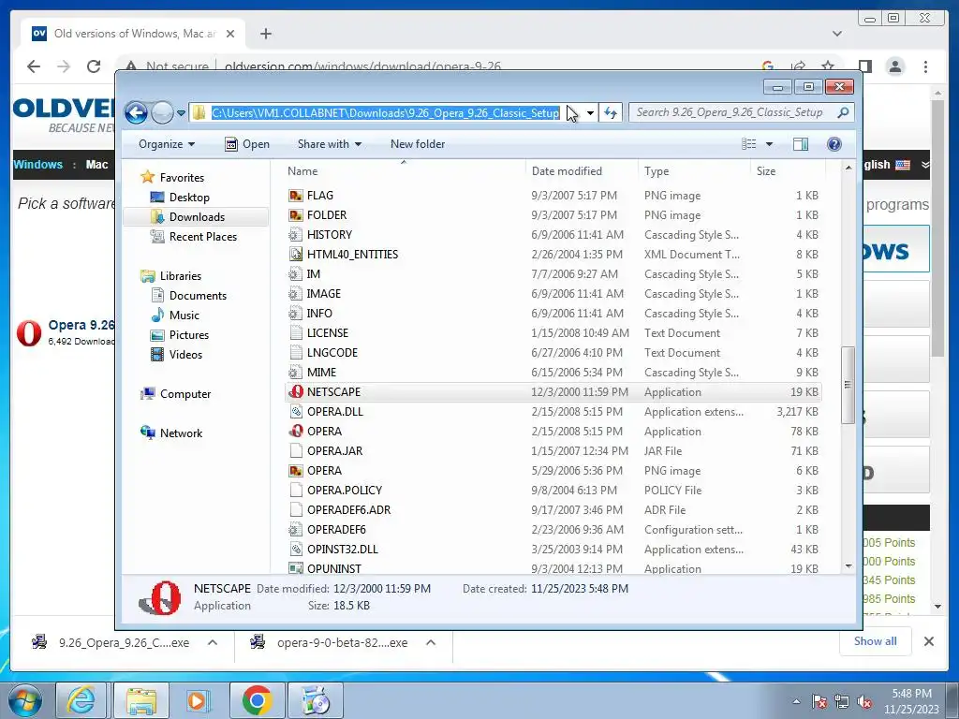Open Videos library
This screenshot has width=959, height=719.
(185, 355)
